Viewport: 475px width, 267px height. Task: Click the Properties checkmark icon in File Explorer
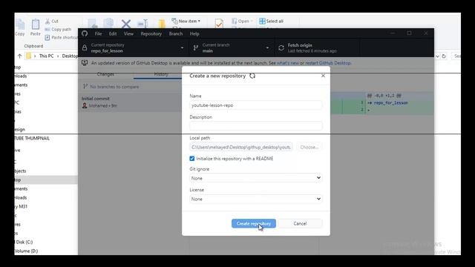pos(219,23)
